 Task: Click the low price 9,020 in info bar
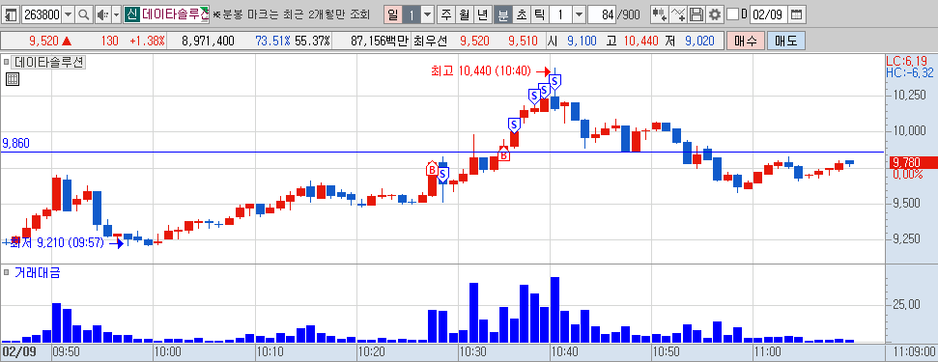pos(700,41)
